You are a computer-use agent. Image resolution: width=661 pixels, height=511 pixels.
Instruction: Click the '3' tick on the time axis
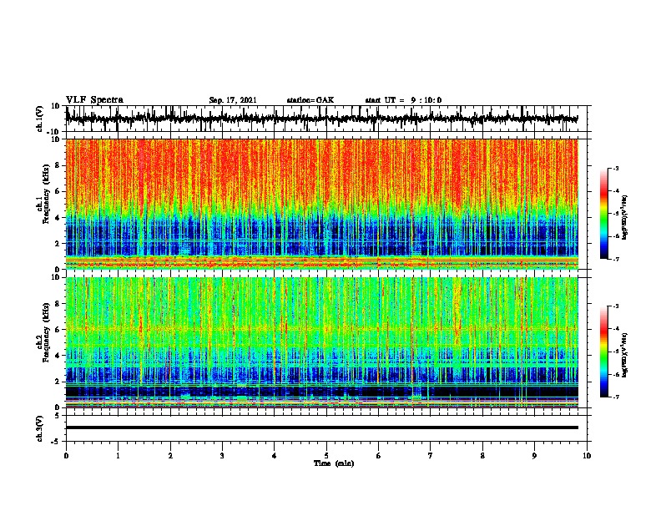222,456
